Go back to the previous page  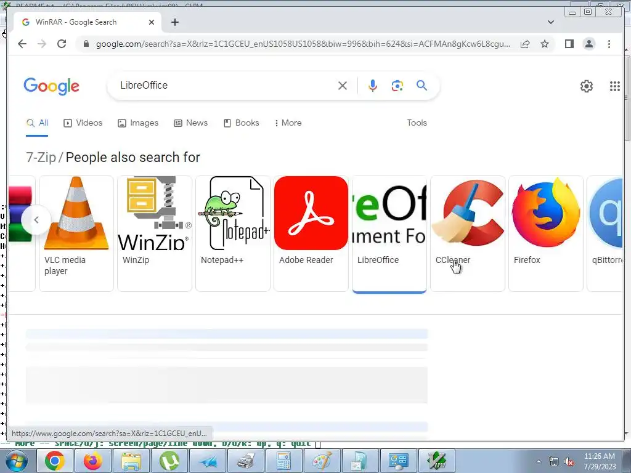click(x=22, y=44)
